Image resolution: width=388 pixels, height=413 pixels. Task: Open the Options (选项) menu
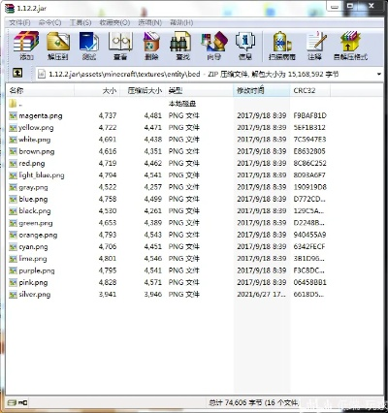point(149,22)
